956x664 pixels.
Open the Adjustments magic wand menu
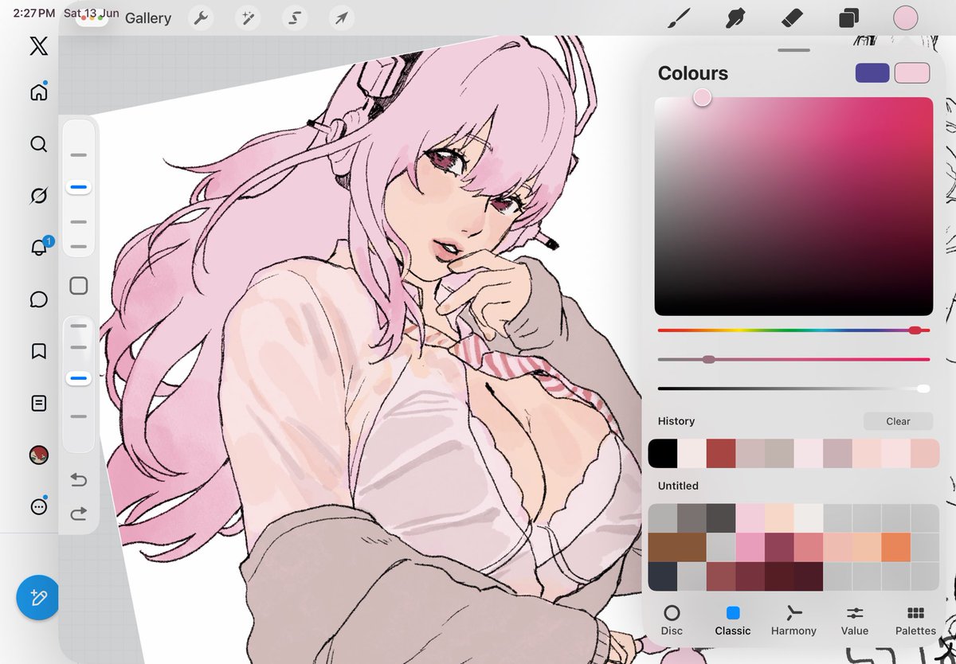[x=248, y=18]
